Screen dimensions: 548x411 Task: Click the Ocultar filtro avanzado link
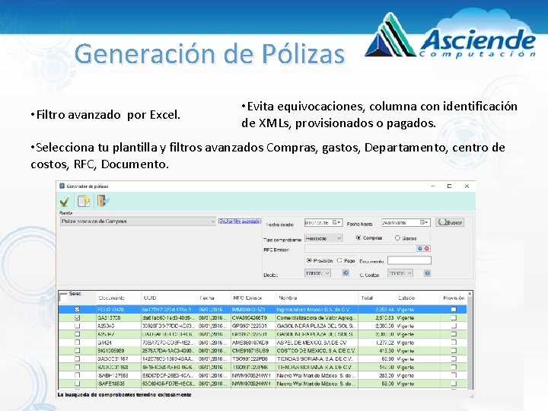pos(240,221)
